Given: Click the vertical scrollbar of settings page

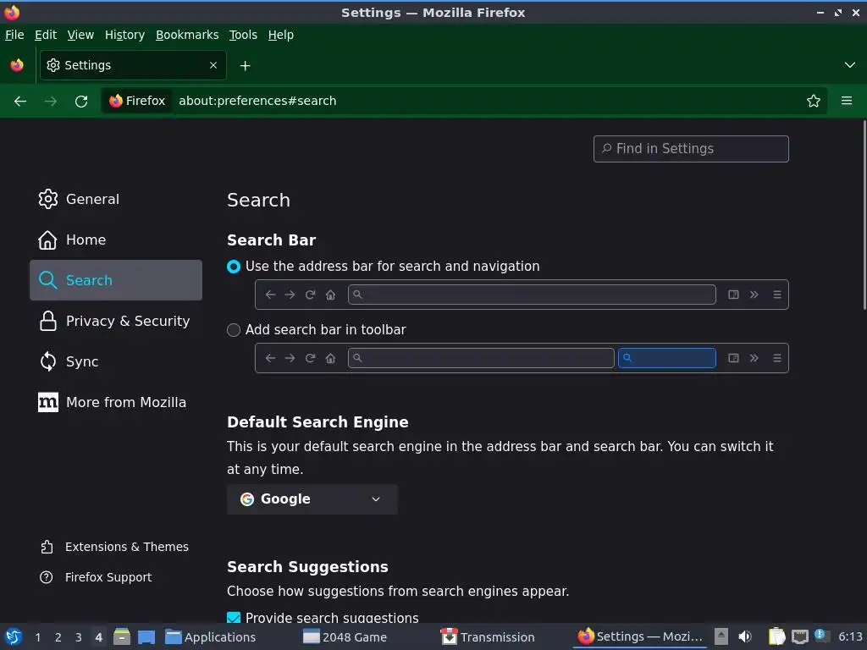Looking at the screenshot, I should 864,216.
